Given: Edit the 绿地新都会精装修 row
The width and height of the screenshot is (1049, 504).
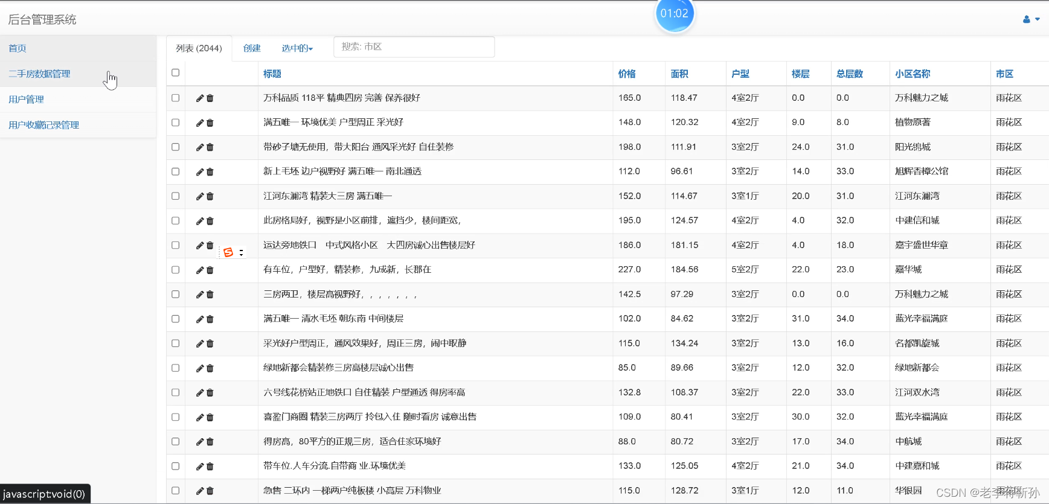Looking at the screenshot, I should [x=200, y=368].
